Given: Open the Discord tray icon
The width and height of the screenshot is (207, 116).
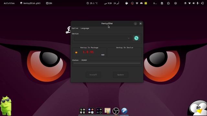Looking at the screenshot, I should tap(141, 3).
